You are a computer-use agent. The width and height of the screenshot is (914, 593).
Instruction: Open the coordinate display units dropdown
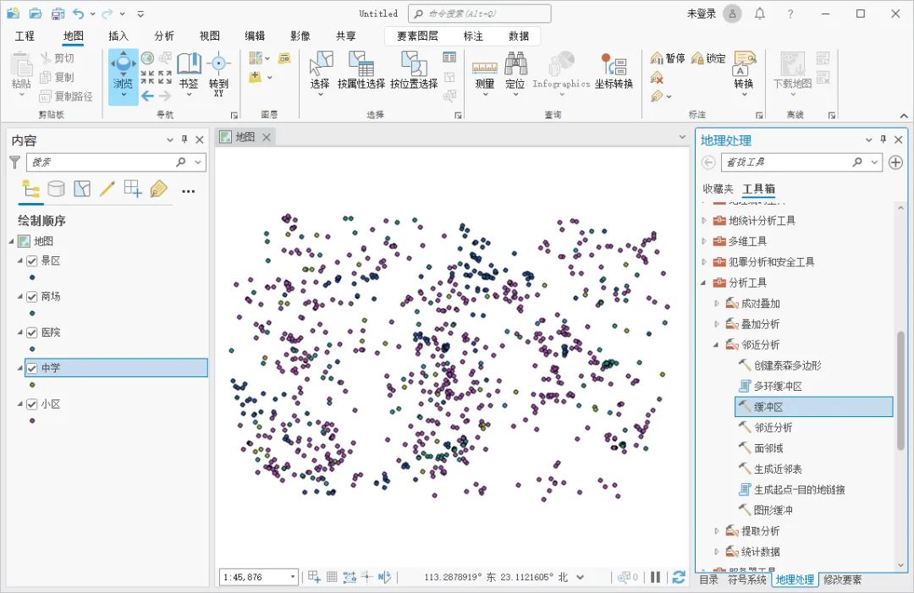tap(580, 577)
